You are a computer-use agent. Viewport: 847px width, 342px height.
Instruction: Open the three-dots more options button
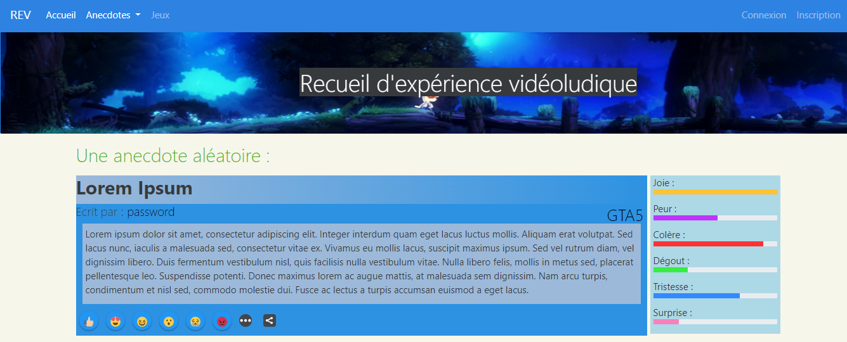click(246, 321)
